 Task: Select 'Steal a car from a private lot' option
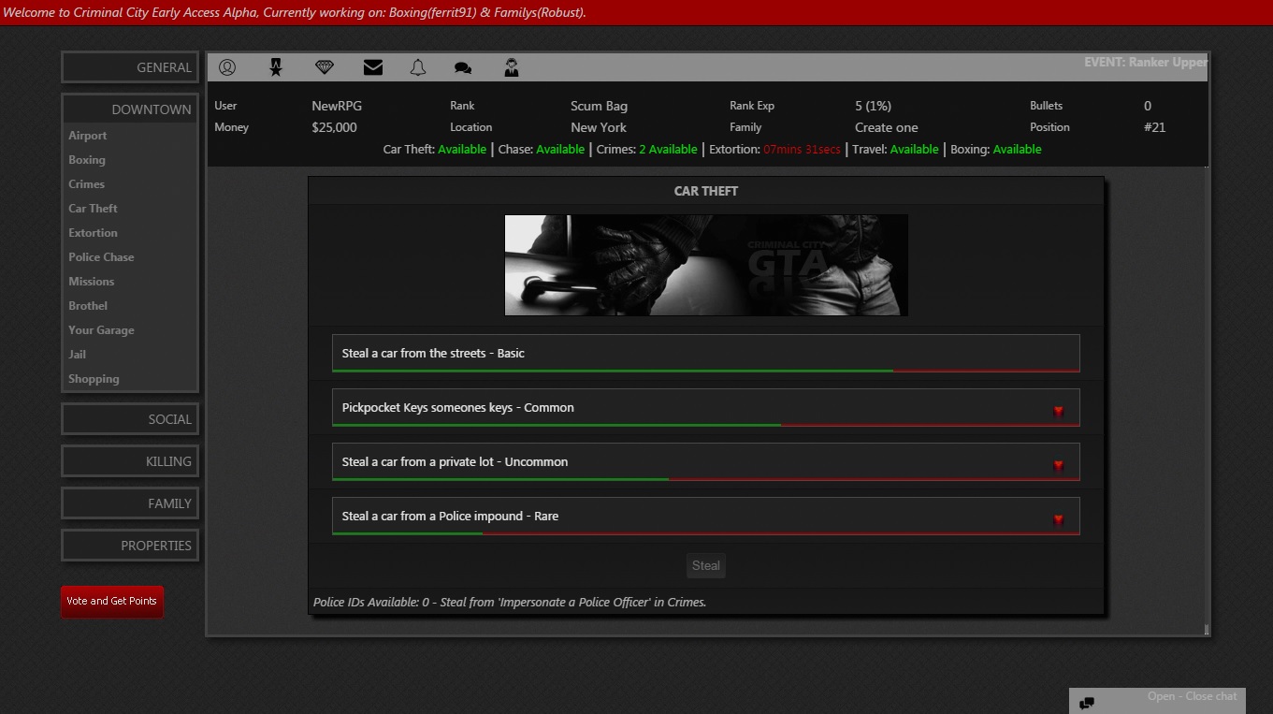click(x=705, y=462)
